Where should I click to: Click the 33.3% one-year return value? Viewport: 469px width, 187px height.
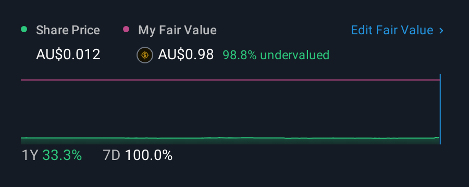62,156
